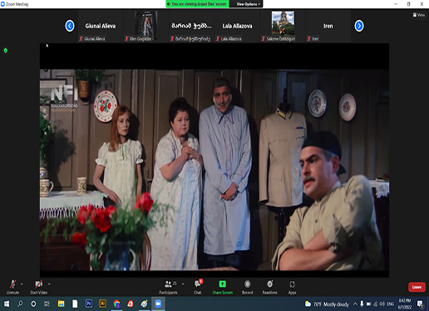The width and height of the screenshot is (429, 311).
Task: Unmute the microphone
Action: (x=12, y=287)
